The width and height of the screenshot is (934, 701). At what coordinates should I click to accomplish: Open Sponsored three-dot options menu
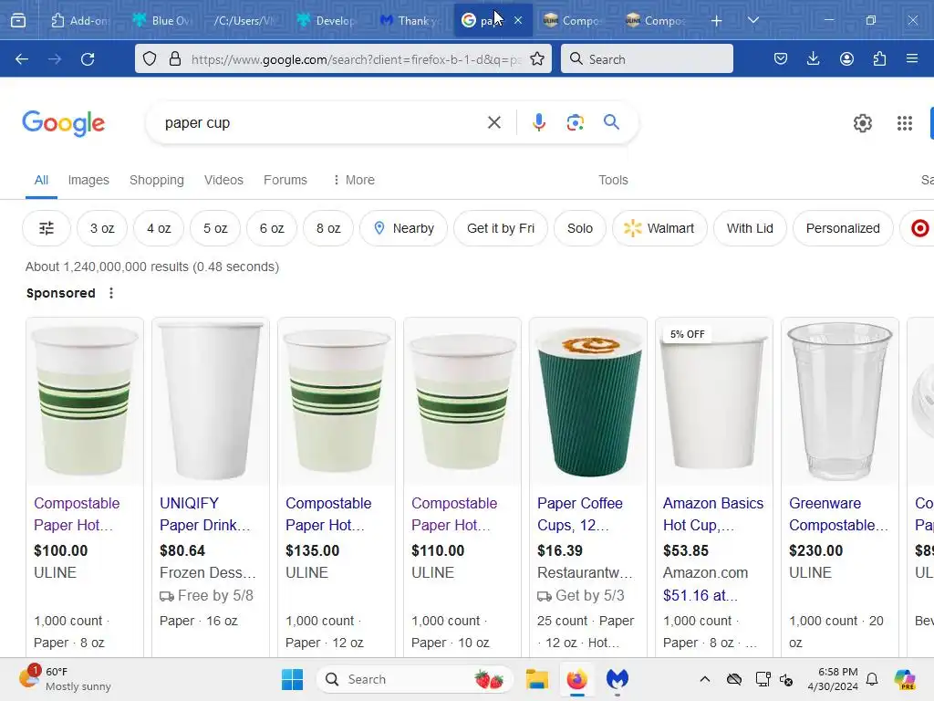pos(110,293)
